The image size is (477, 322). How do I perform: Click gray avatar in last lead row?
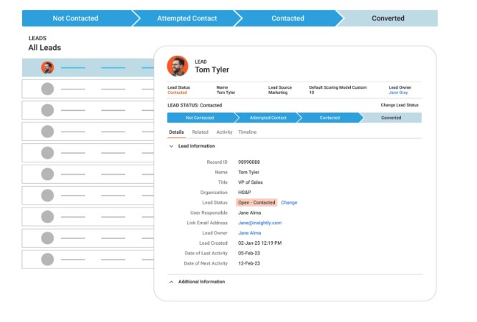[47, 259]
